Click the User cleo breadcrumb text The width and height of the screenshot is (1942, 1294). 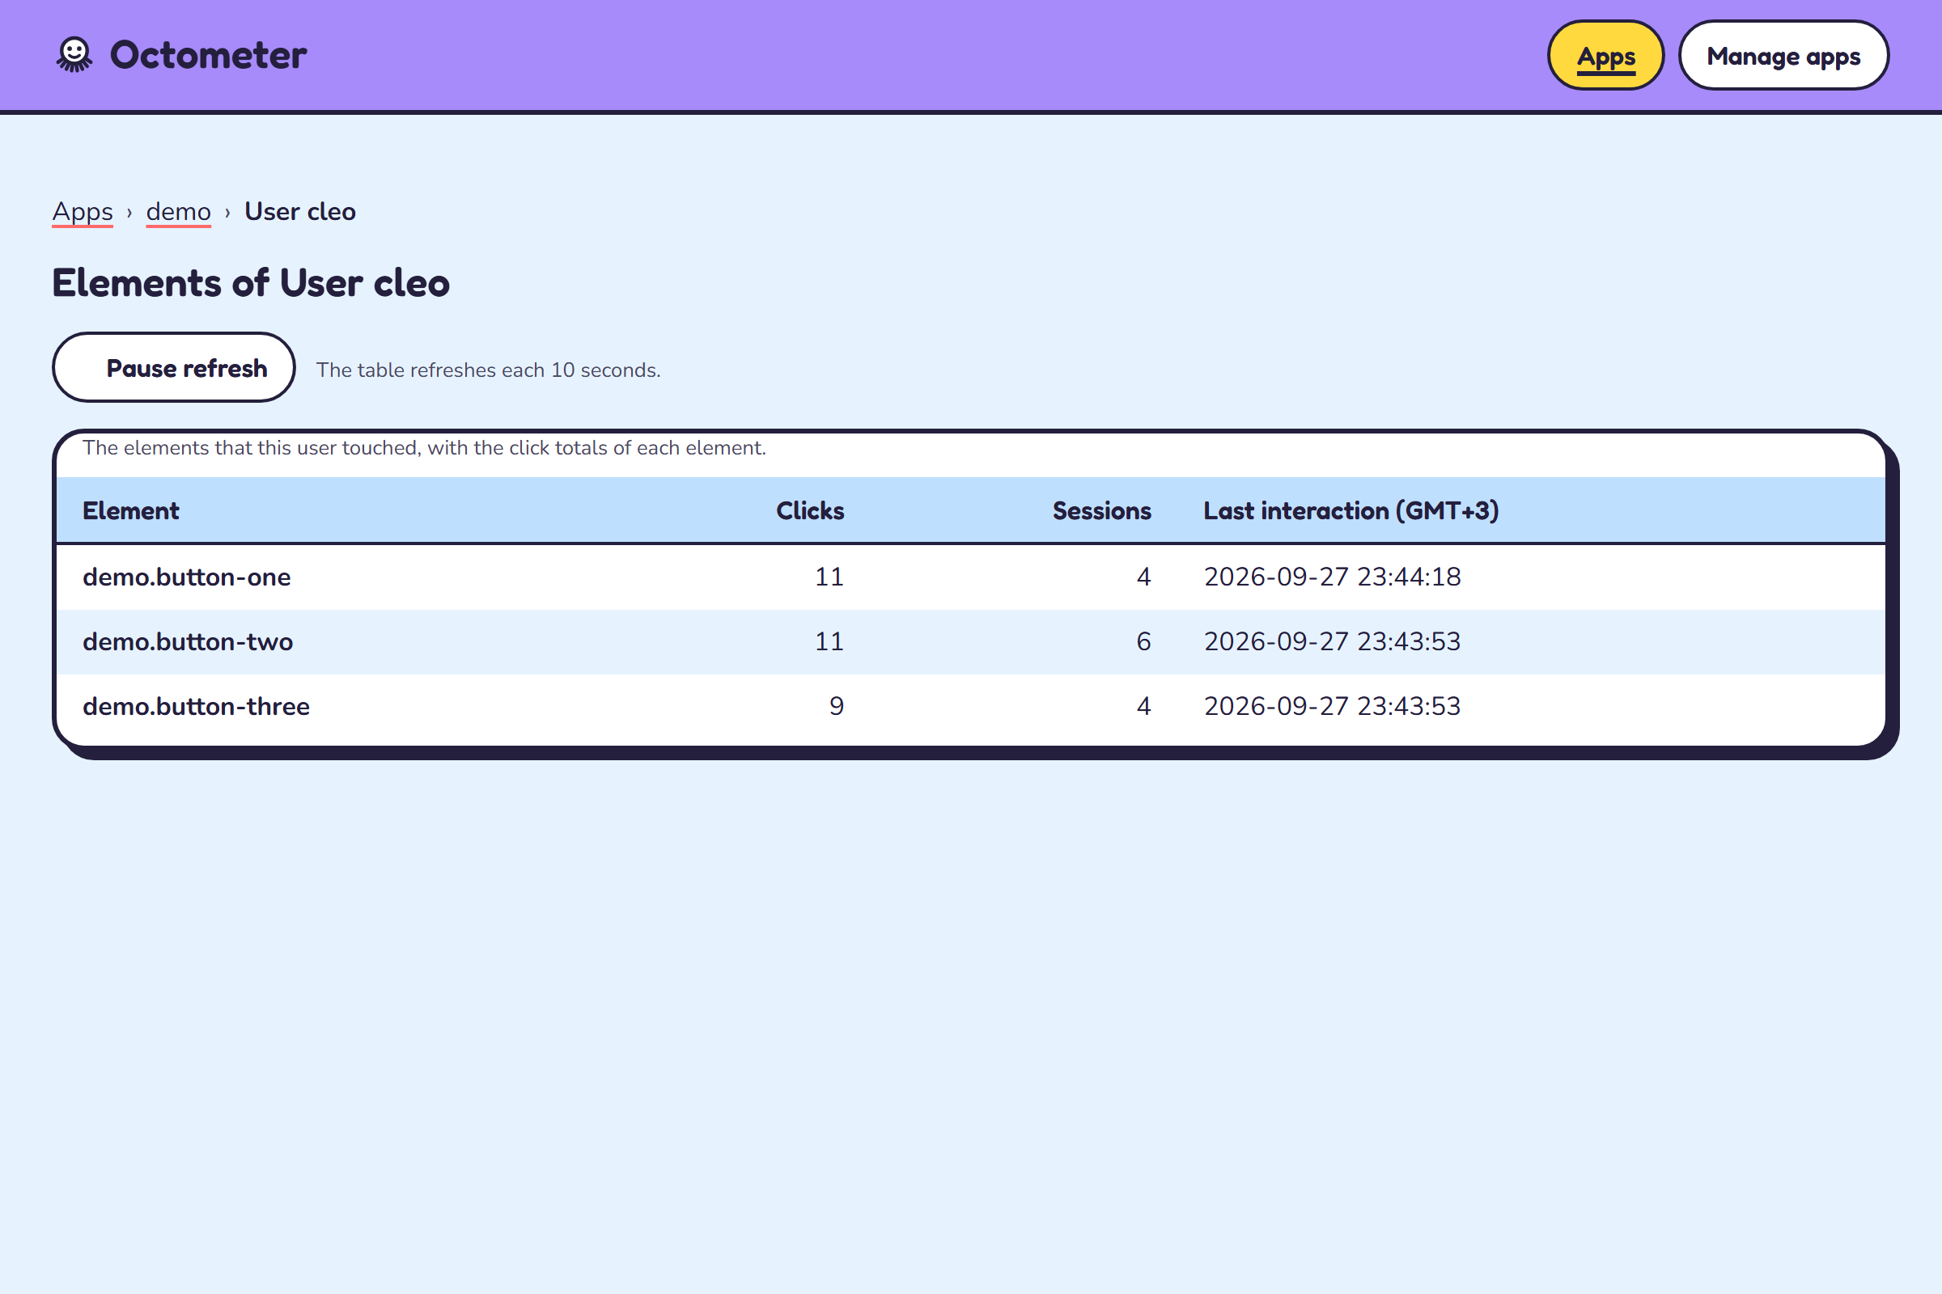coord(299,212)
